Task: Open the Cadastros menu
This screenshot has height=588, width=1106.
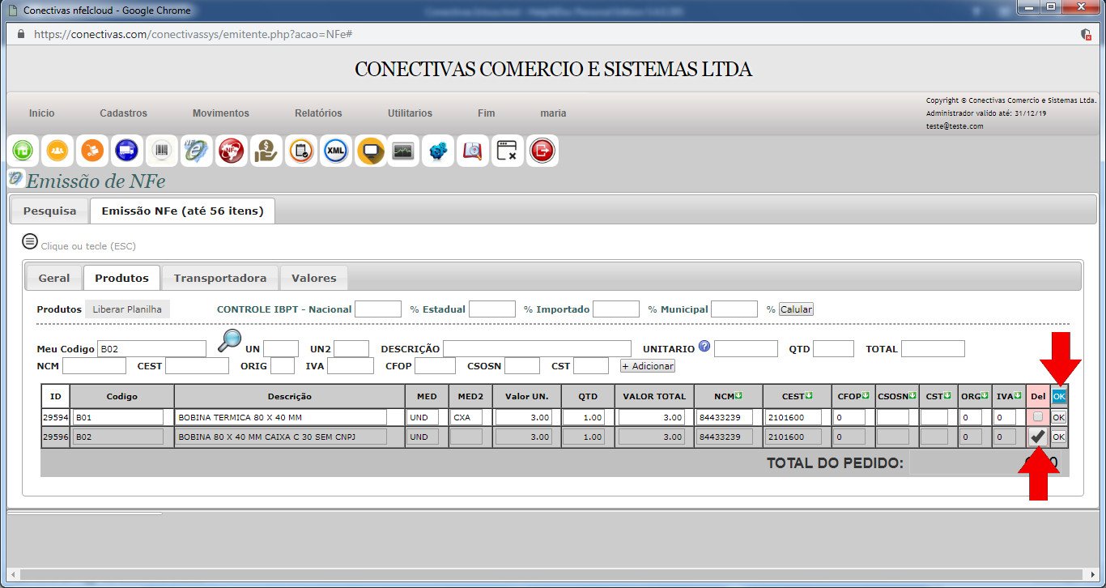Action: (123, 113)
